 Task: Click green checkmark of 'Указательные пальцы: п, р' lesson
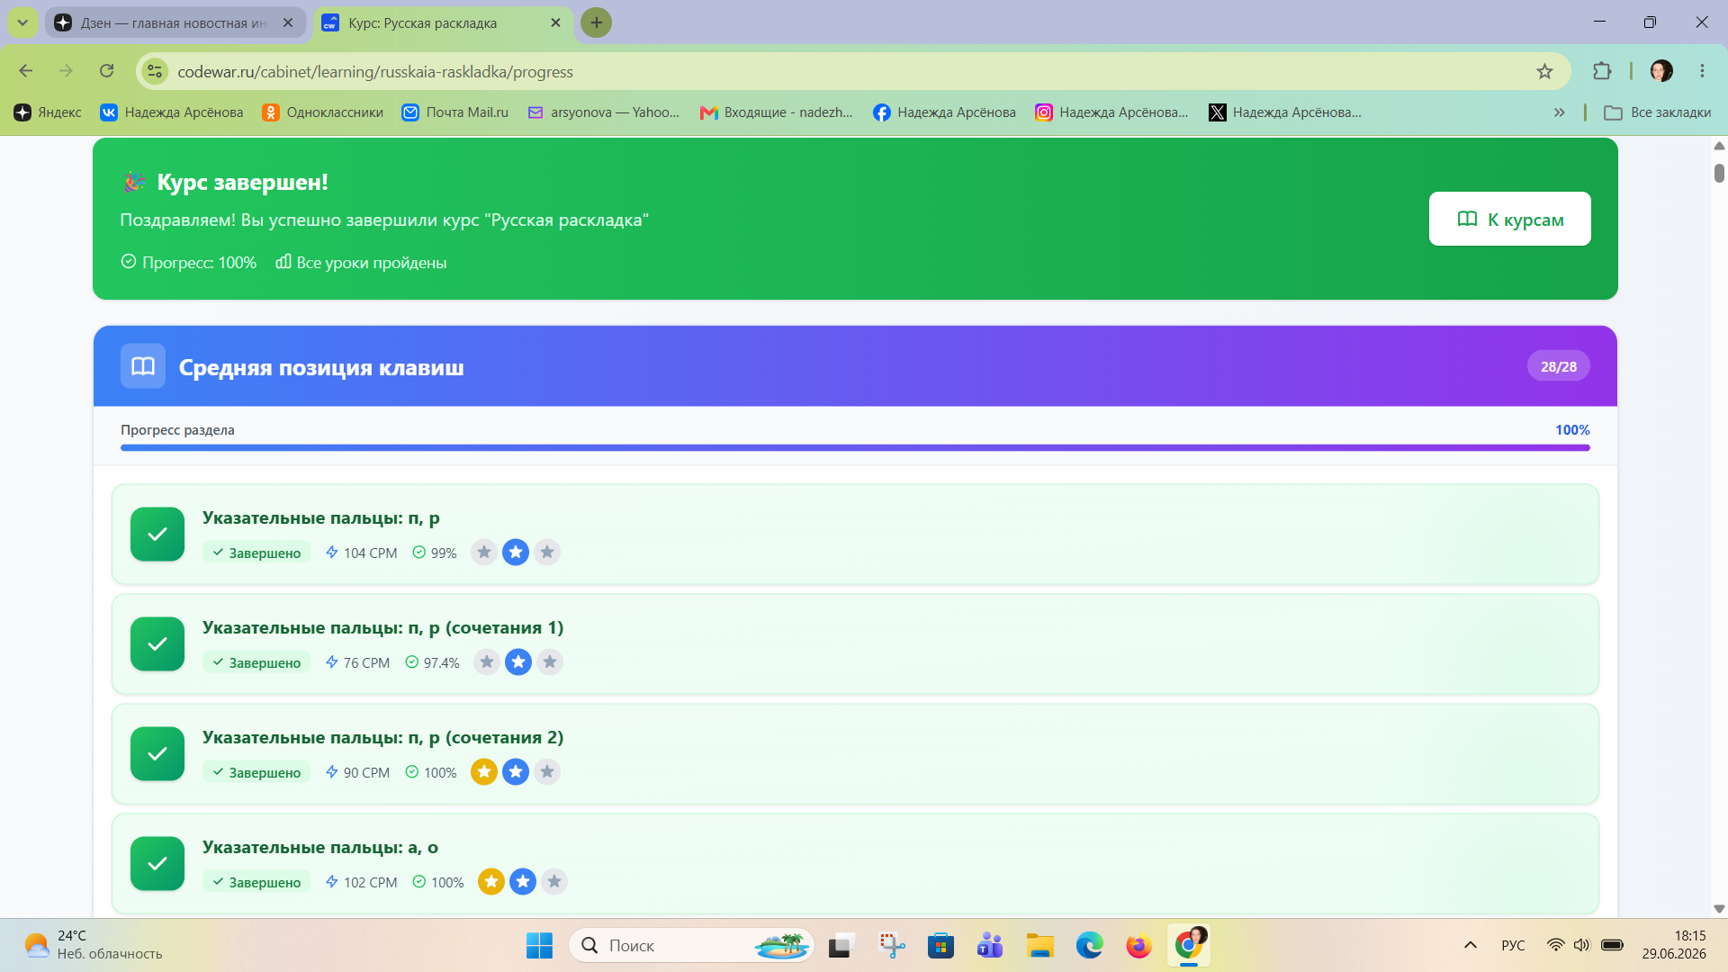coord(157,535)
